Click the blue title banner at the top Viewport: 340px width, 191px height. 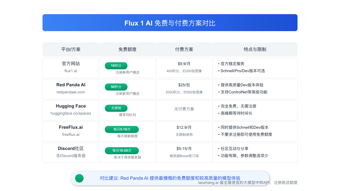[x=170, y=23]
